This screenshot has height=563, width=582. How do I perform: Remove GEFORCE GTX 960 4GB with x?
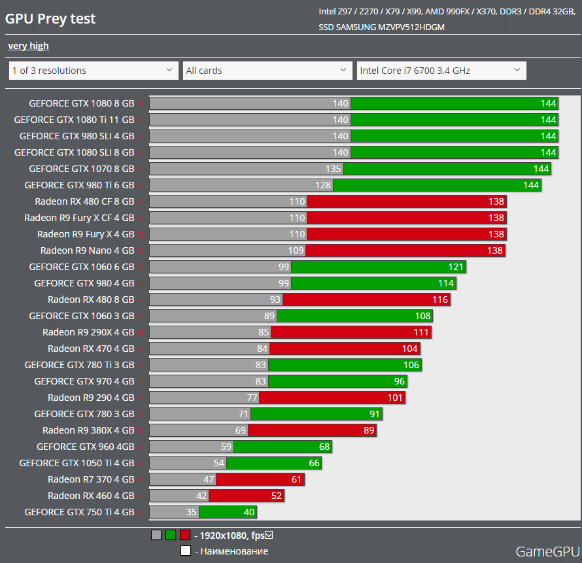pyautogui.click(x=141, y=447)
